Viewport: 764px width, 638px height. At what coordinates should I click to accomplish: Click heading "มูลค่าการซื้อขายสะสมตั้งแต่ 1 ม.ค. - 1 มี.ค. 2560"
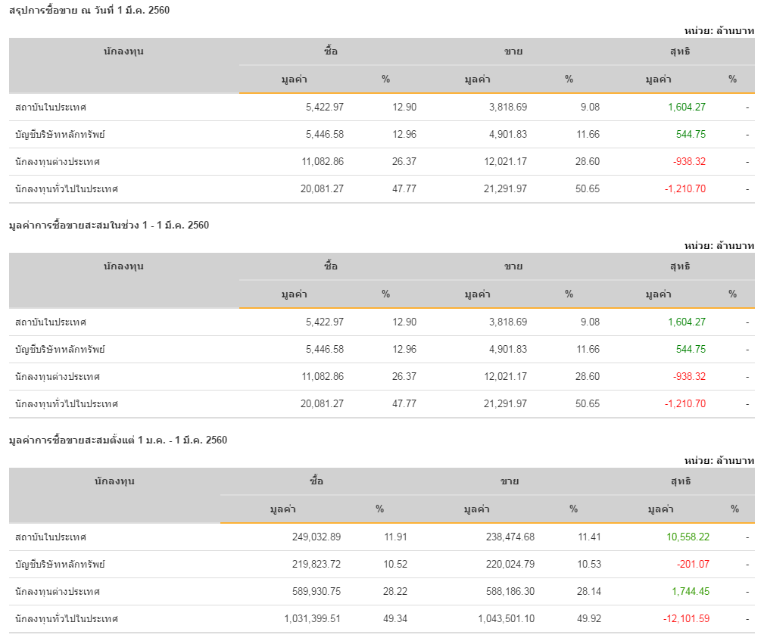(118, 440)
